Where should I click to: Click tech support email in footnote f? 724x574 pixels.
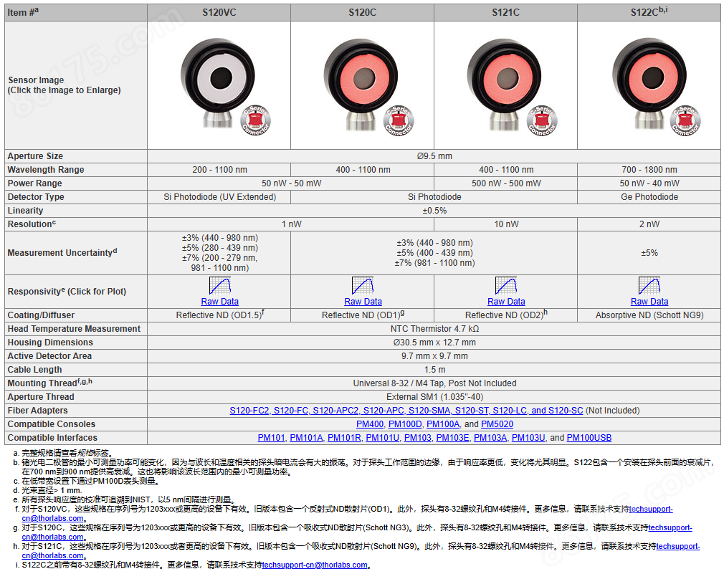coord(651,510)
